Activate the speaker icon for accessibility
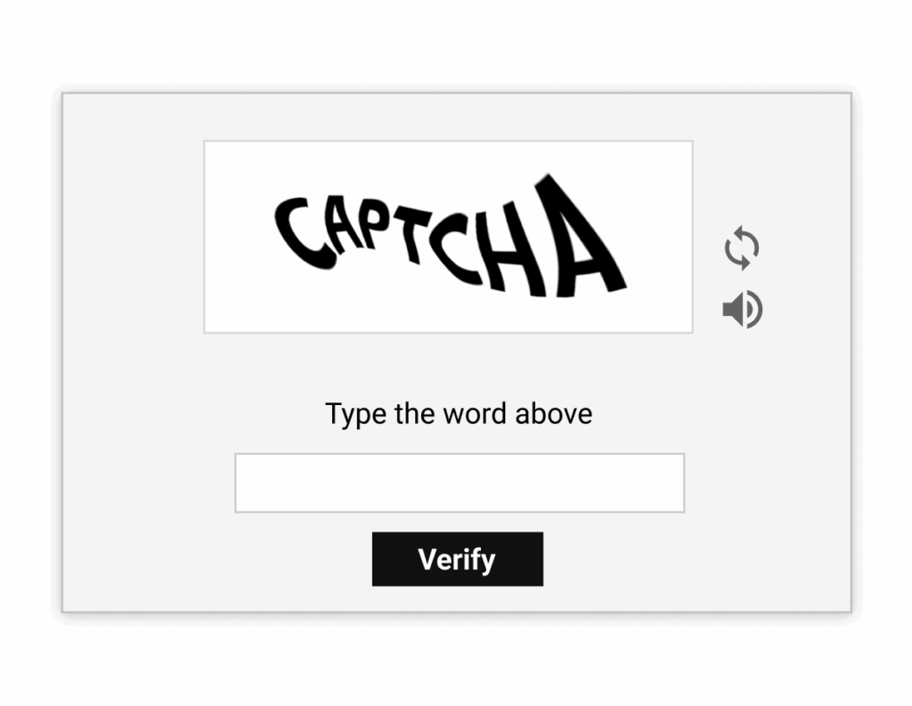This screenshot has height=706, width=912. click(741, 309)
